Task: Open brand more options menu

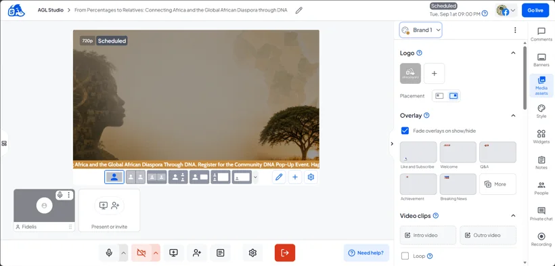Action: pyautogui.click(x=515, y=30)
